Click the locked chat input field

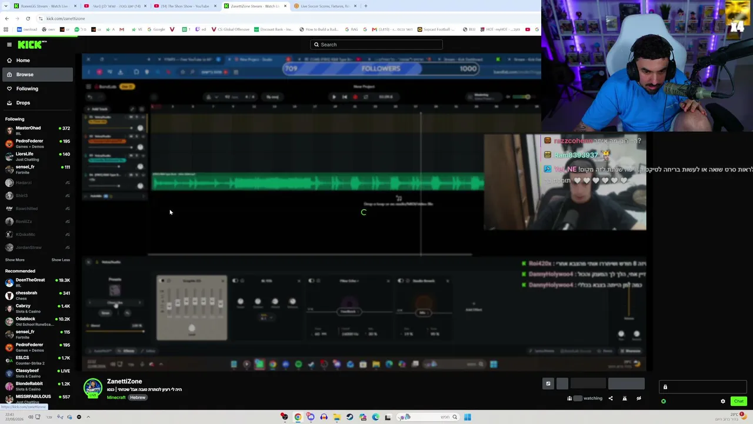703,387
